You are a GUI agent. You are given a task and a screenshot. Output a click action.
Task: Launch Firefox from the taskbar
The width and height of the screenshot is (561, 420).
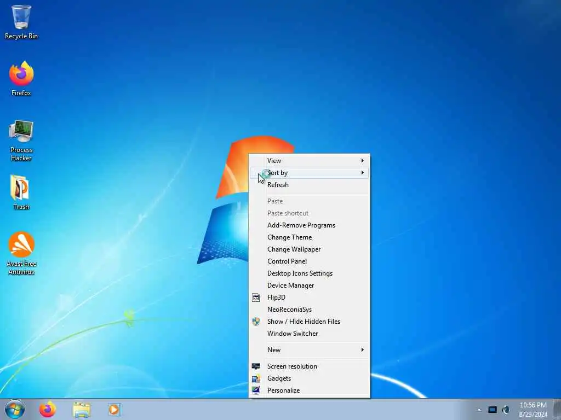(48, 409)
